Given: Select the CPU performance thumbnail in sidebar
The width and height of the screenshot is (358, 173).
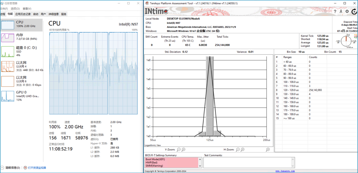Looking at the screenshot, I should pyautogui.click(x=8, y=25).
